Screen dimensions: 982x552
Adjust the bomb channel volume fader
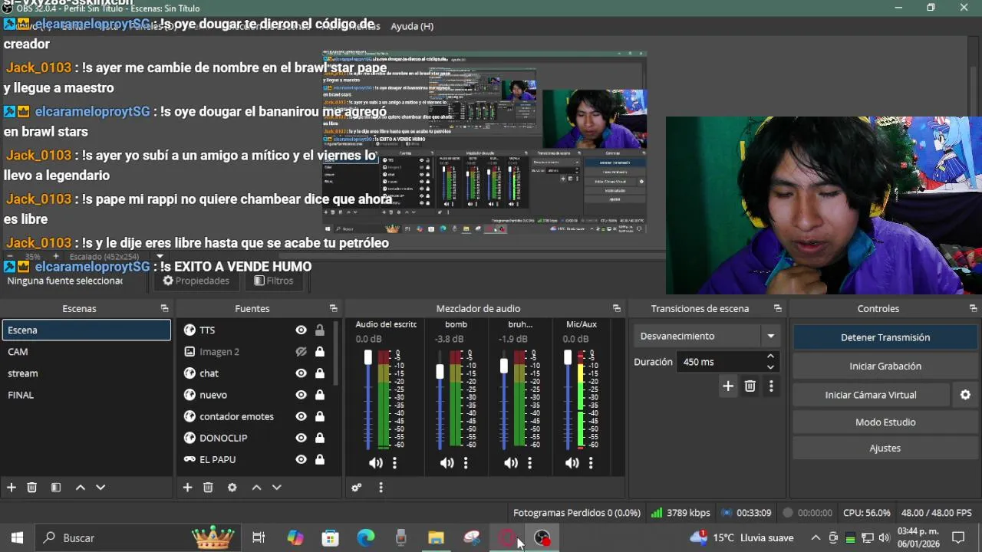(440, 371)
